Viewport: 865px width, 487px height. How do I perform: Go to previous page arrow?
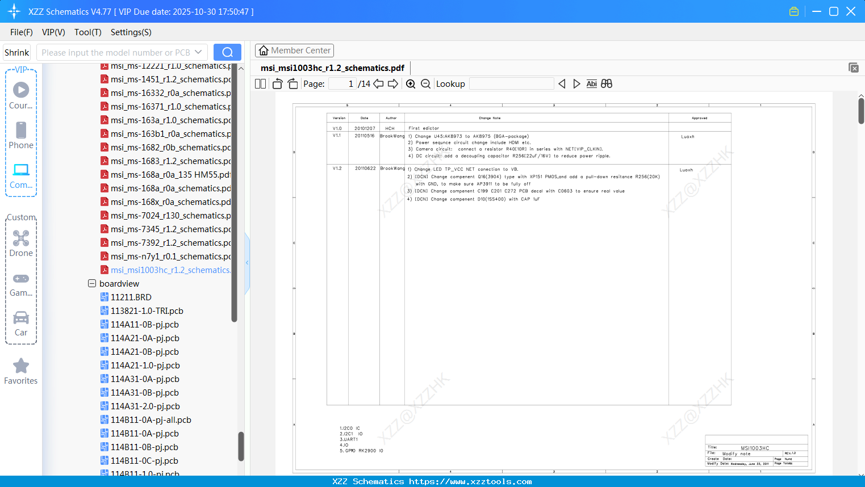[x=378, y=84]
